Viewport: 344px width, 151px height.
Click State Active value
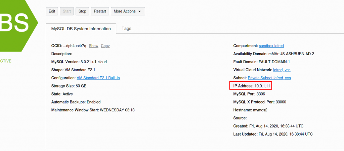[68, 94]
